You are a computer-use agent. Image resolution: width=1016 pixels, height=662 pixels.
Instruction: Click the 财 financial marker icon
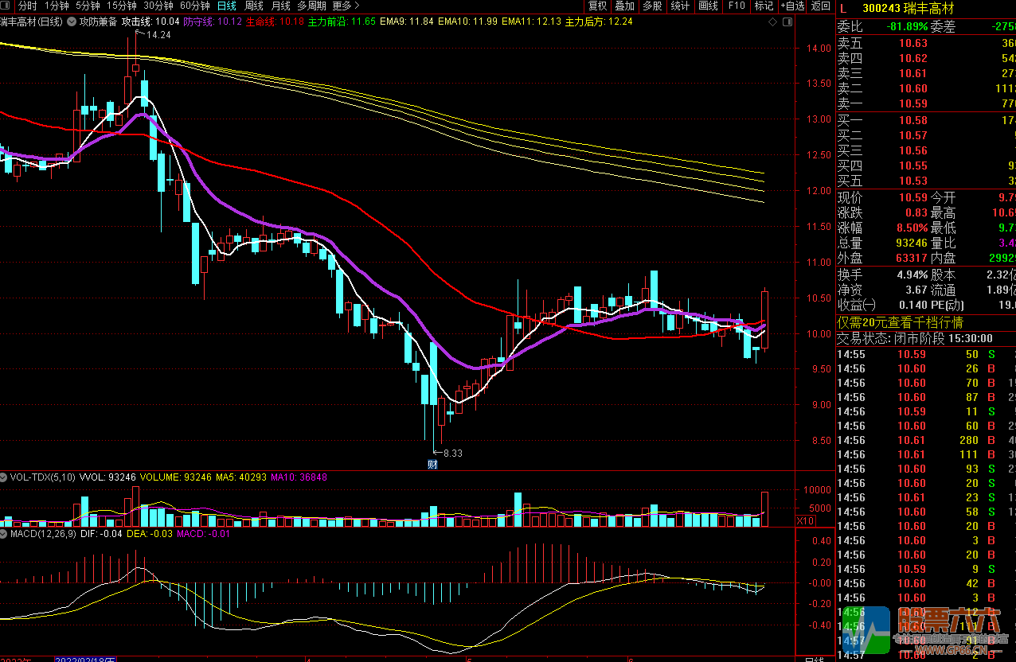pos(433,465)
